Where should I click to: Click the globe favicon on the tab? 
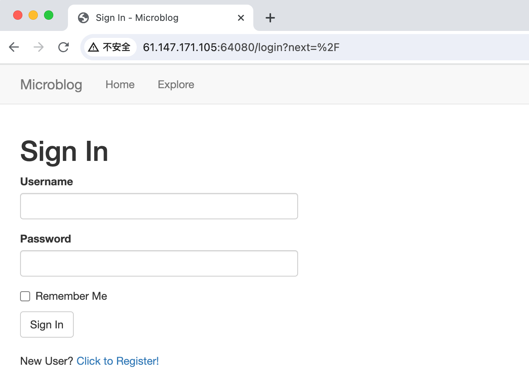pyautogui.click(x=83, y=17)
